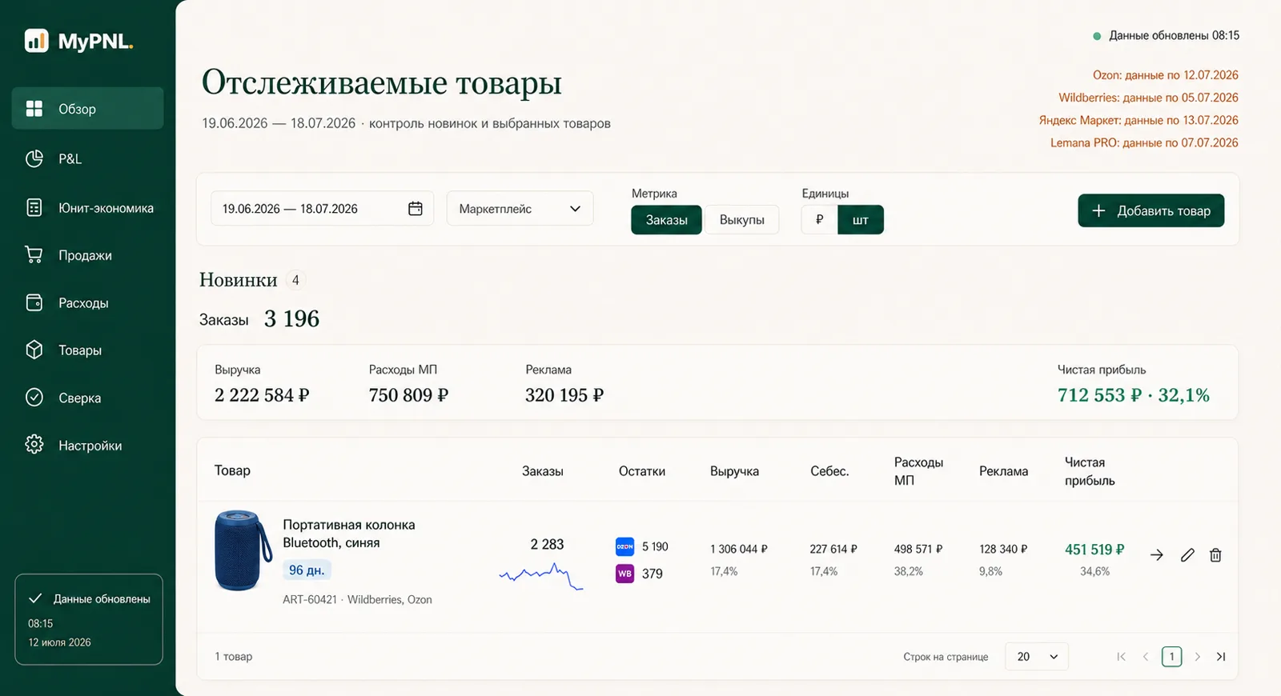Click the date range field 19.06.2026 — 18.07.2026
Screen dimensions: 1281x696
322,208
